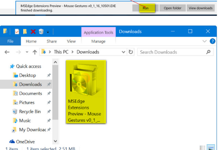The height and width of the screenshot is (150, 218).
Task: Select OneDrive in the navigation pane
Action: point(22,142)
